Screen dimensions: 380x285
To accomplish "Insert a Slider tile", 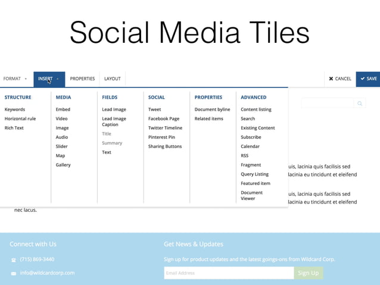I will pyautogui.click(x=61, y=146).
